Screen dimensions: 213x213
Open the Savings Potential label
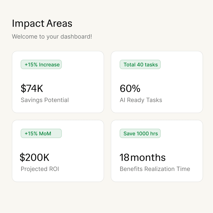coord(45,100)
